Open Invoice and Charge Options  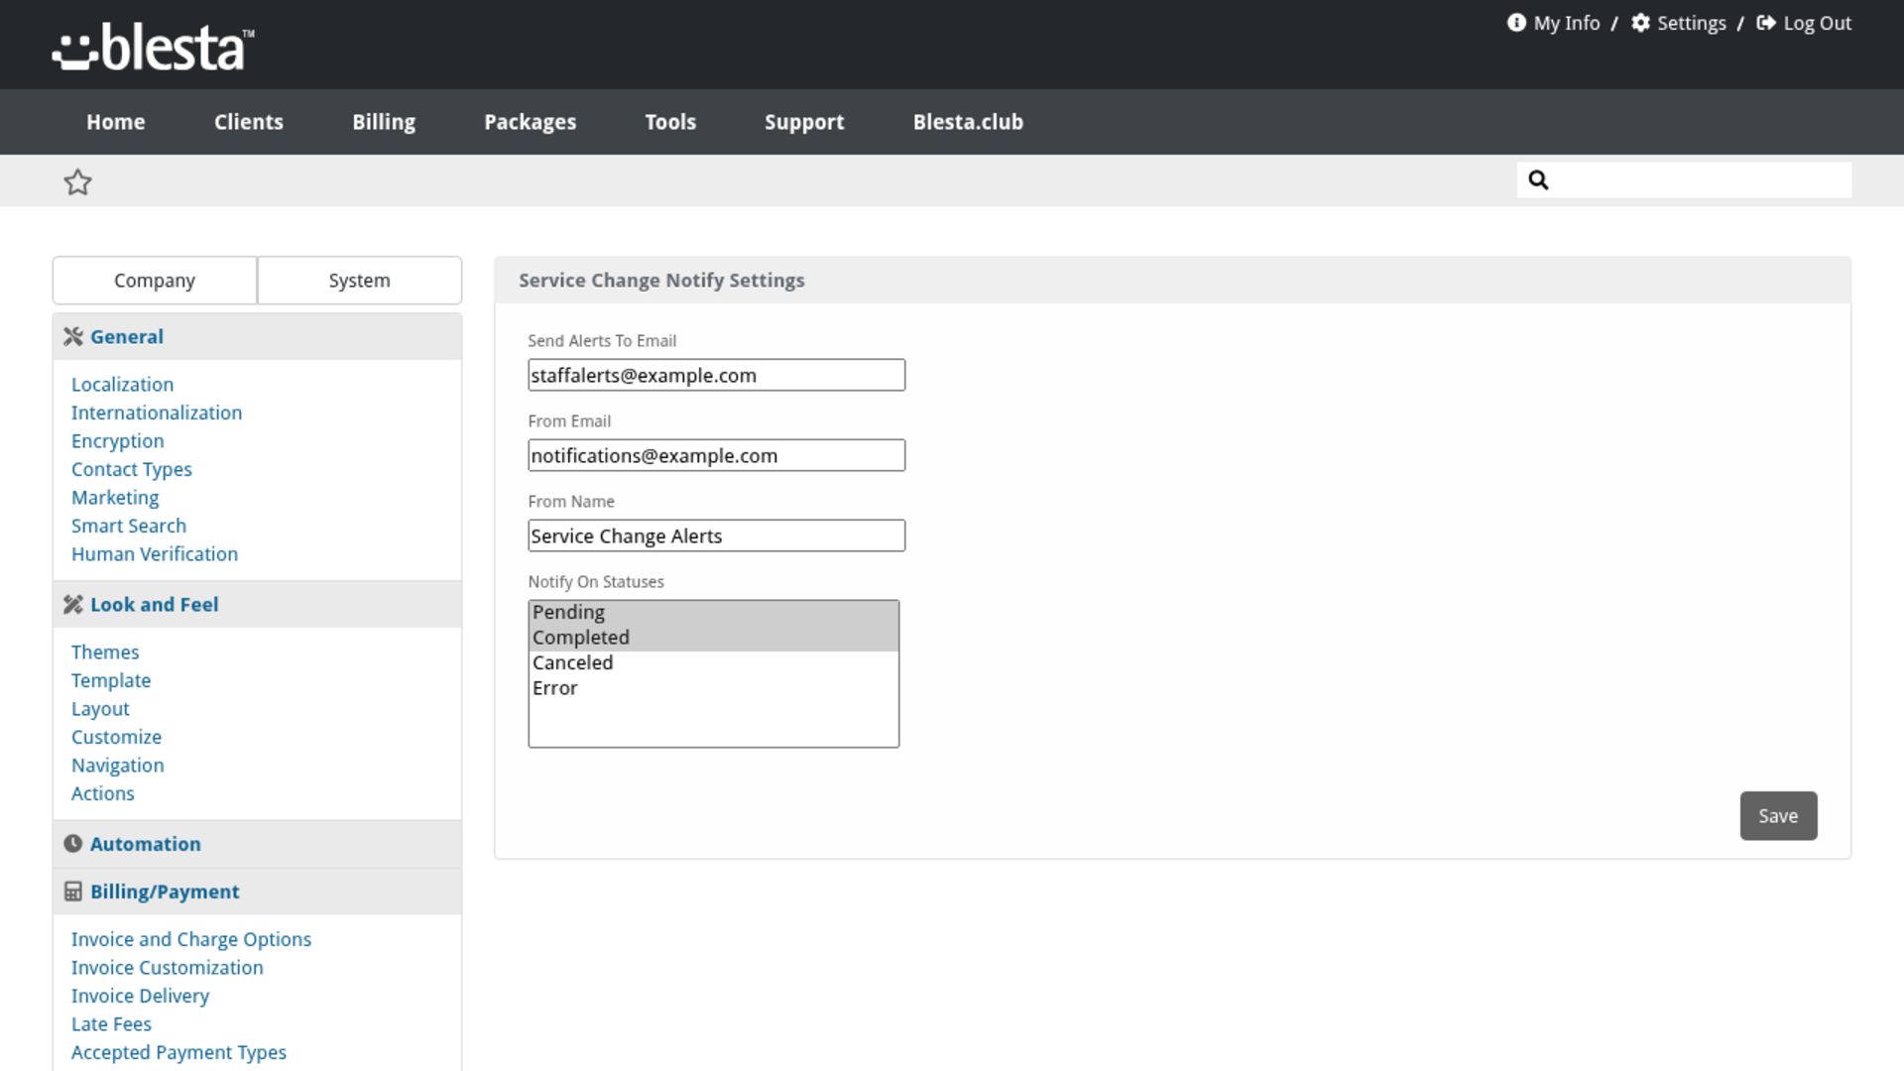[x=191, y=939]
